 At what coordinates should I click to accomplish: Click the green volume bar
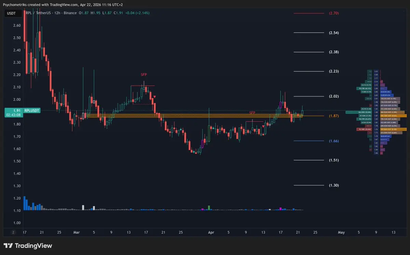coord(209,208)
